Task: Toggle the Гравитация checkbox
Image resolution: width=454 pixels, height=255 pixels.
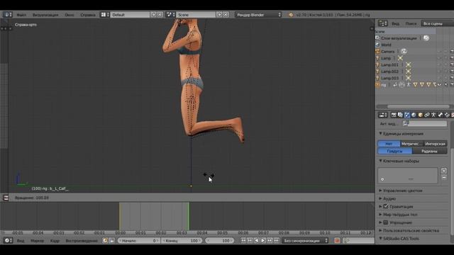Action: pyautogui.click(x=386, y=206)
